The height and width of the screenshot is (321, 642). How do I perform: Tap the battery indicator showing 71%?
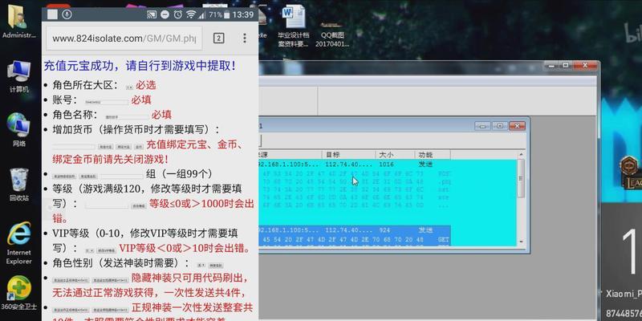220,14
